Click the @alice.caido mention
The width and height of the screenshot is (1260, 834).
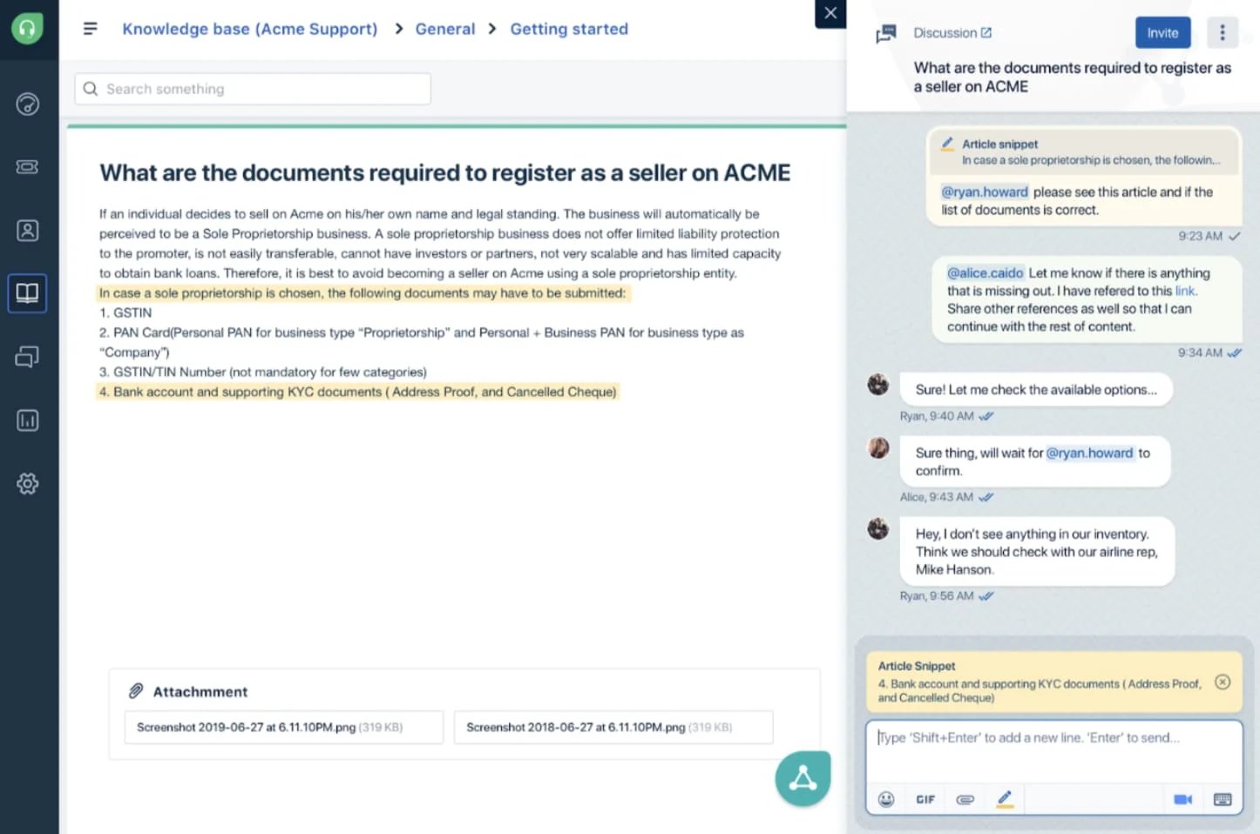[985, 272]
